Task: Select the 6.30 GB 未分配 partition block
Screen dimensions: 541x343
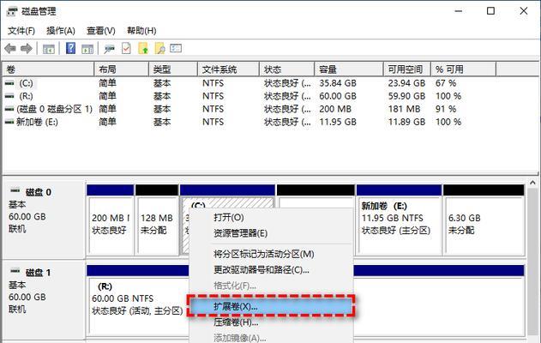Action: (484, 220)
